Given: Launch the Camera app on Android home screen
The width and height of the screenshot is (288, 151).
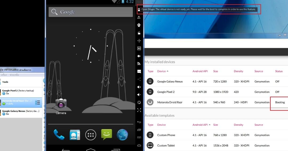Looking at the screenshot, I should tap(61, 106).
